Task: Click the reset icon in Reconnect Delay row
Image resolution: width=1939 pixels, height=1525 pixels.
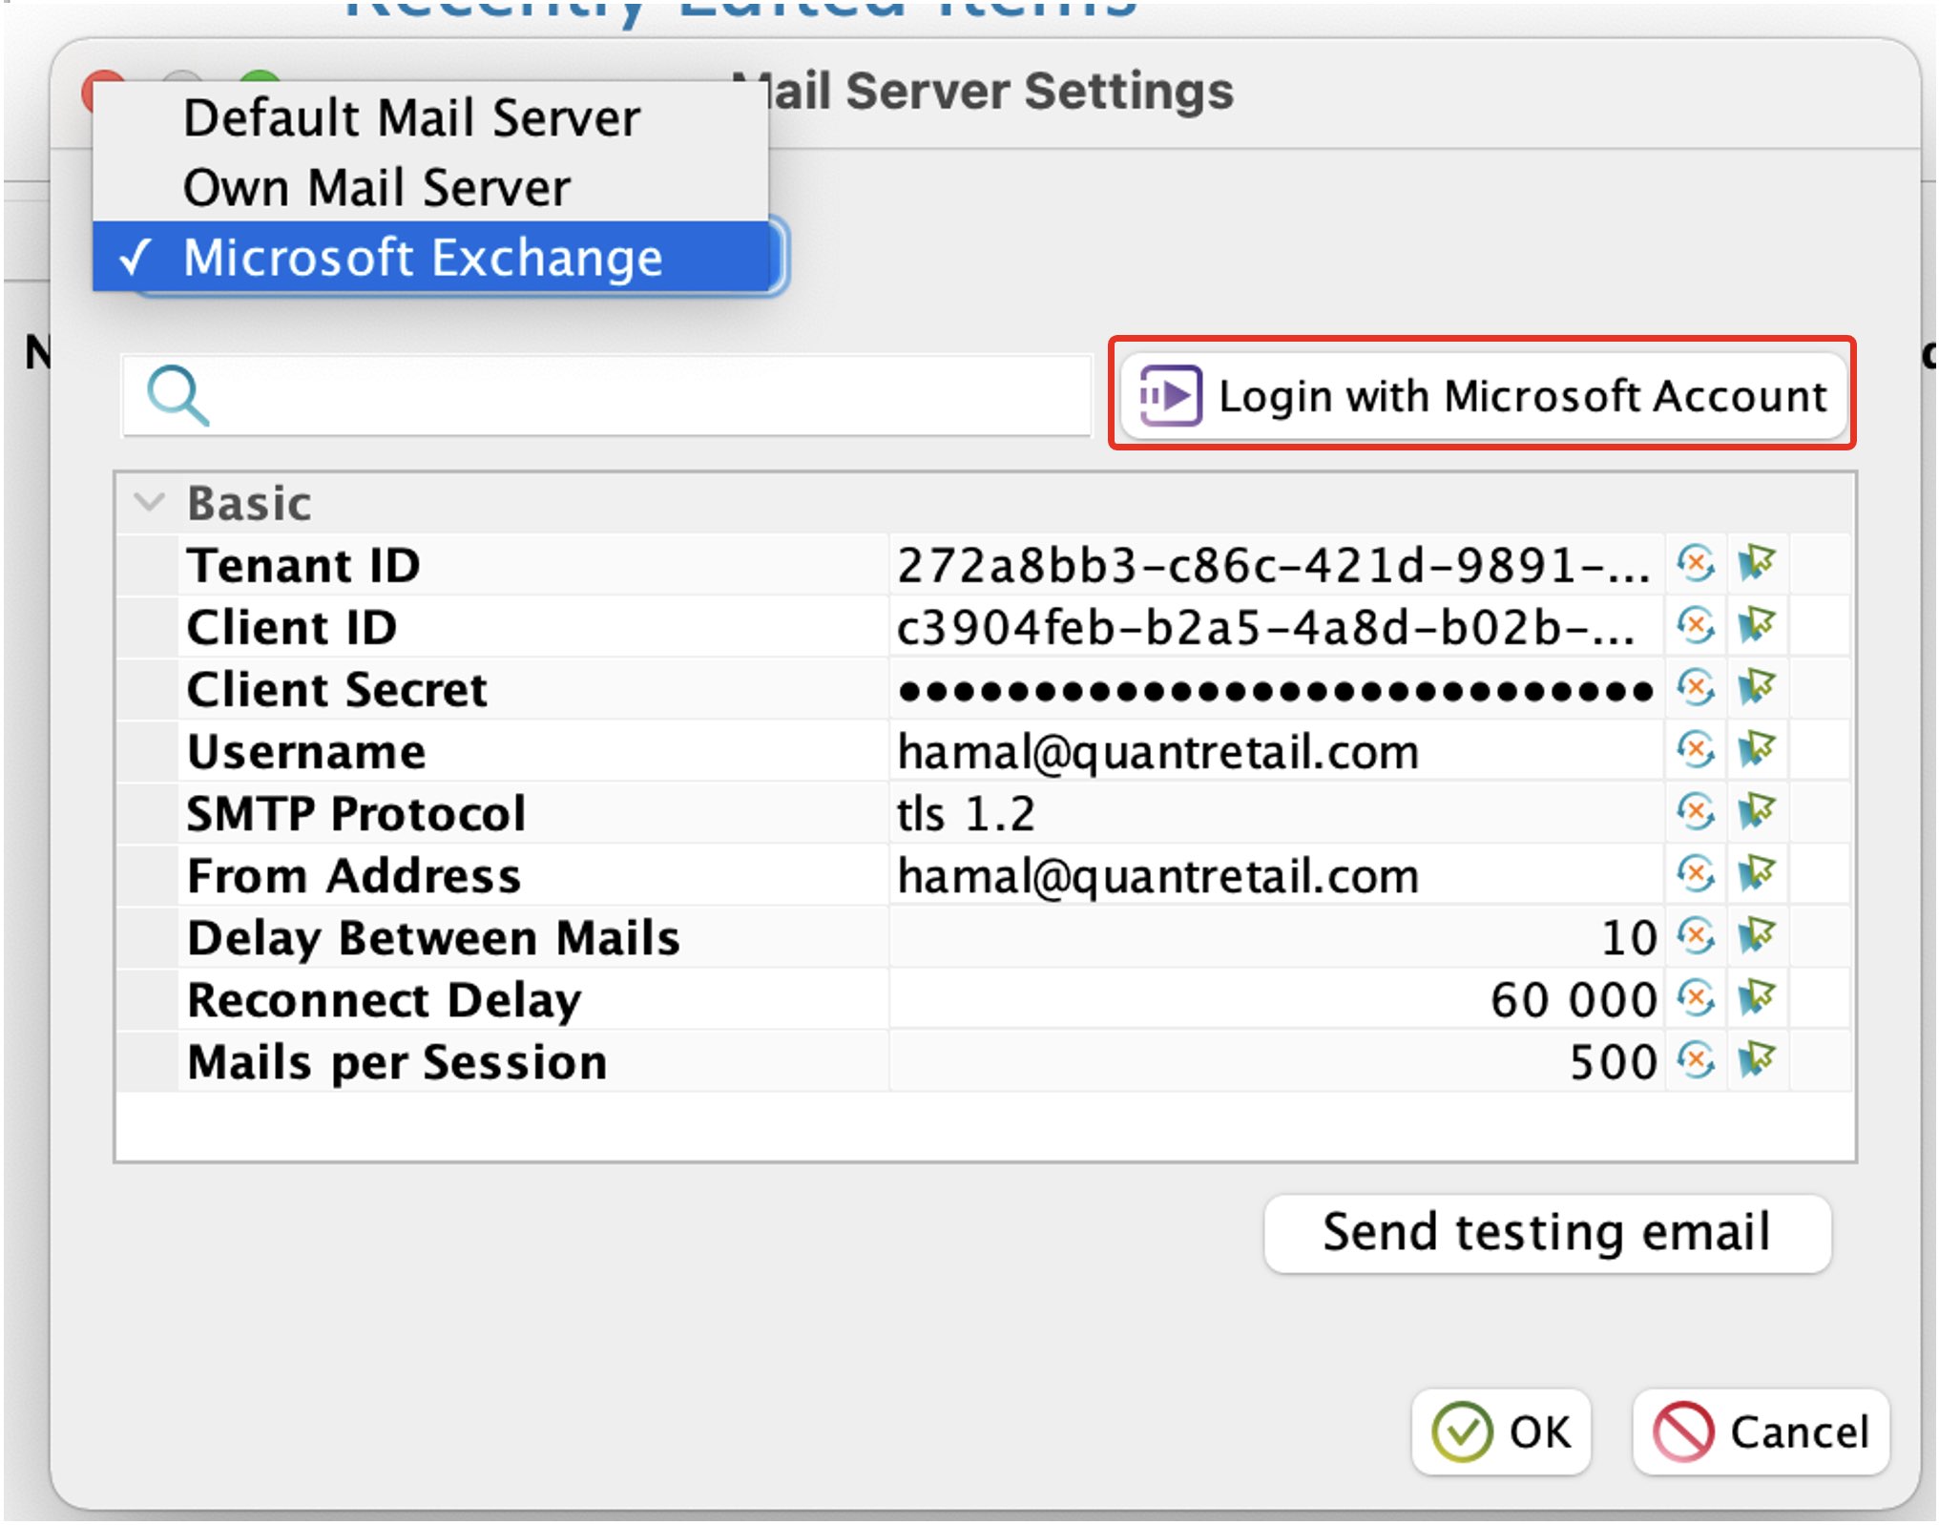Action: pyautogui.click(x=1696, y=998)
